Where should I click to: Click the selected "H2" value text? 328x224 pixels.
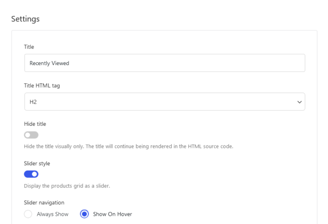[x=33, y=102]
